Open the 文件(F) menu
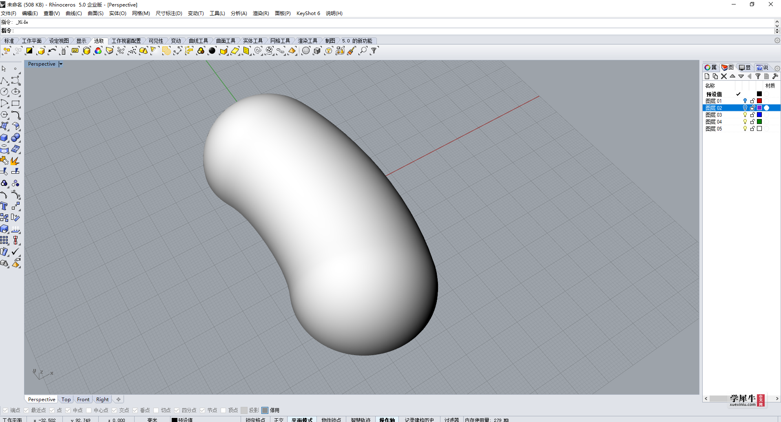Viewport: 781px width, 422px height. (9, 13)
